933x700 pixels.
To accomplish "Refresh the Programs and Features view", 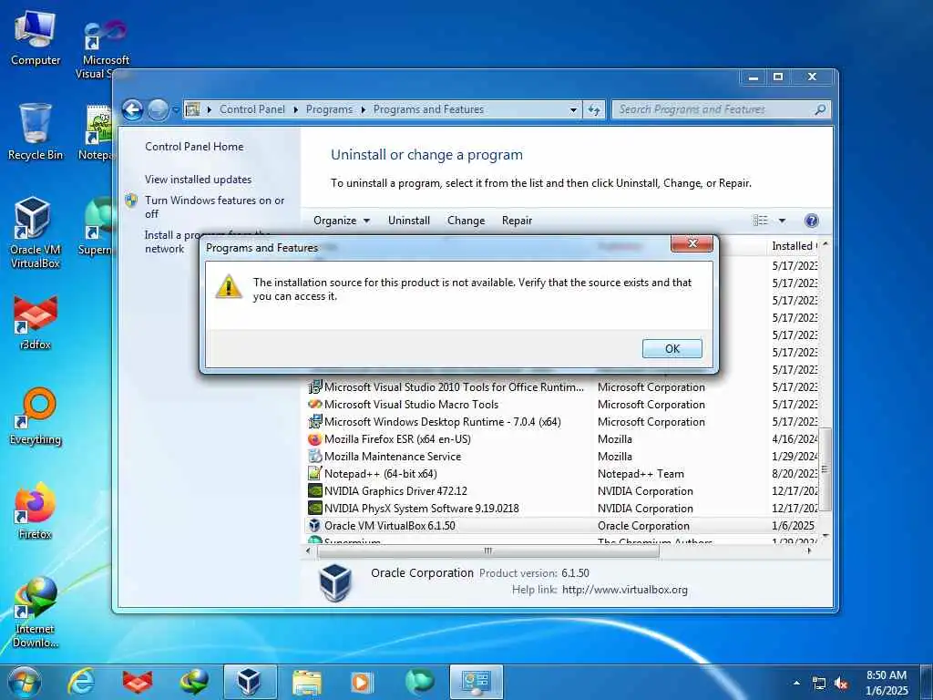I will pyautogui.click(x=594, y=110).
